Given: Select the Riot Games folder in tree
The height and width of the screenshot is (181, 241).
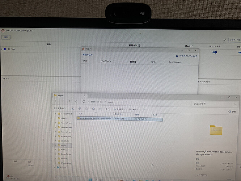Looking at the screenshot, I should [x=63, y=150].
